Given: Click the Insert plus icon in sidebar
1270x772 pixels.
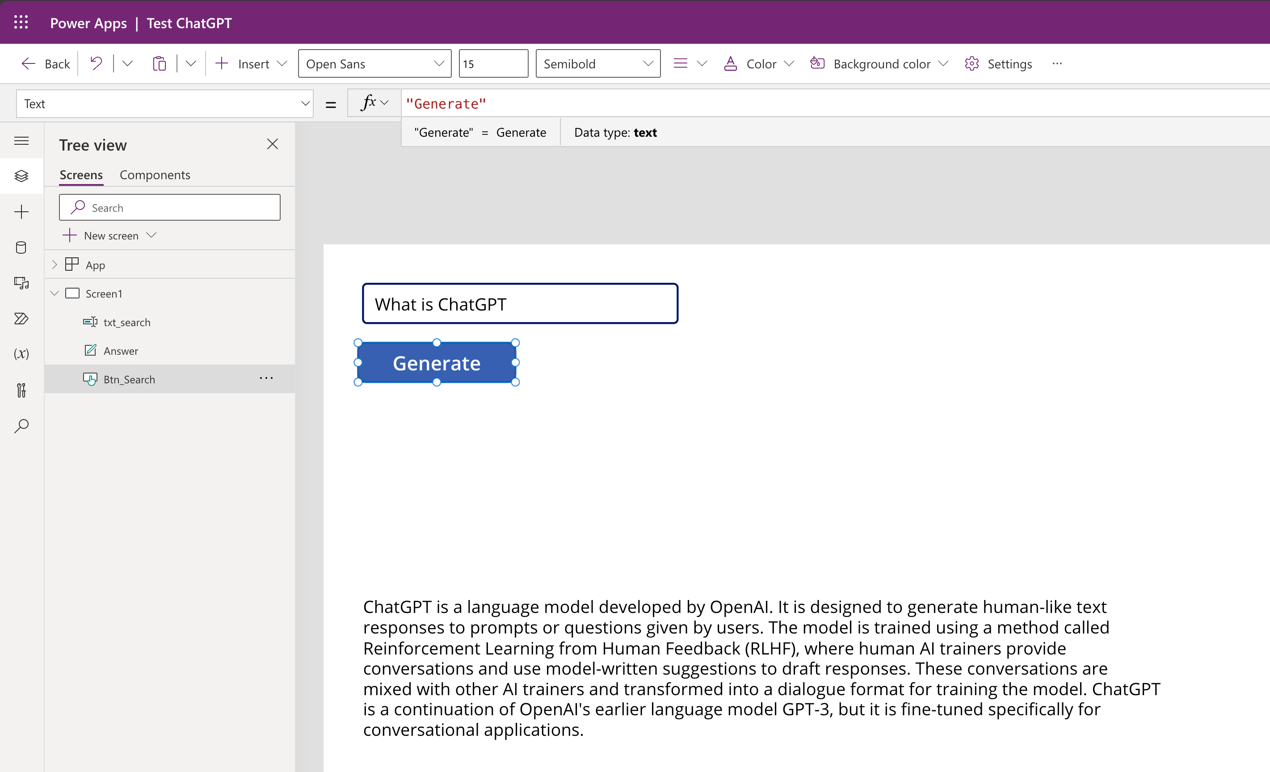Looking at the screenshot, I should click(21, 212).
